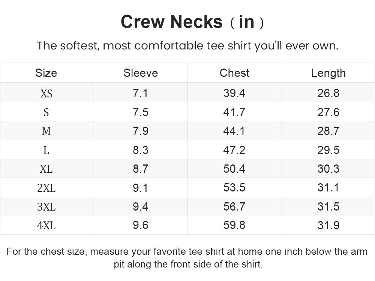Select the XS size row label
Image resolution: width=375 pixels, height=281 pixels.
46,93
